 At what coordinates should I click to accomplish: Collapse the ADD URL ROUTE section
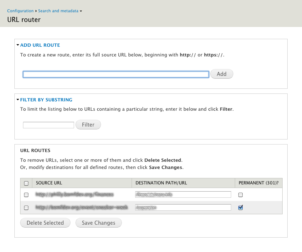(17, 45)
